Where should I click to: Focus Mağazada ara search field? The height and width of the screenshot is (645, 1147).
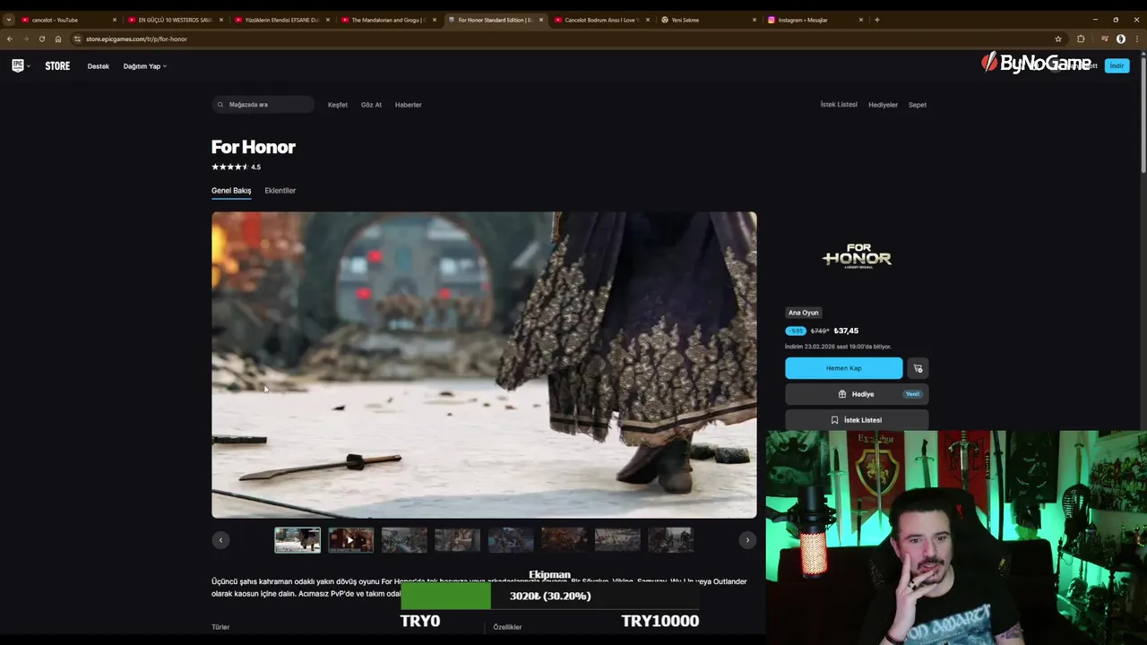263,105
